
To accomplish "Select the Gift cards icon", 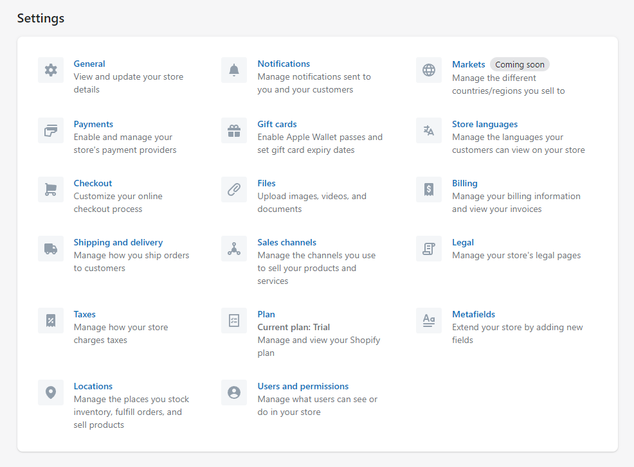I will (x=233, y=130).
